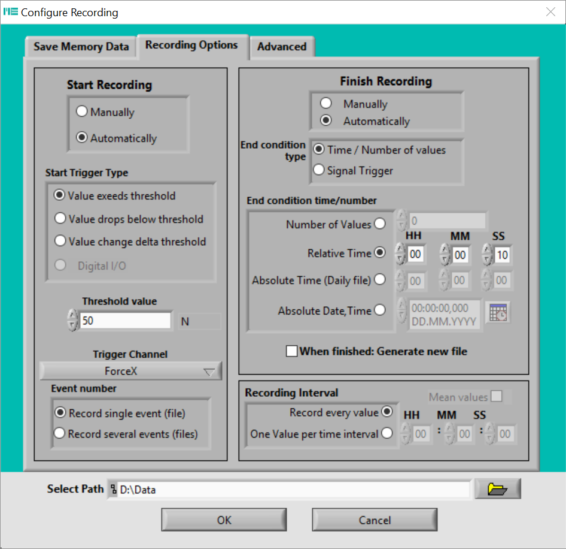Select Signal Trigger end condition type

pos(319,171)
